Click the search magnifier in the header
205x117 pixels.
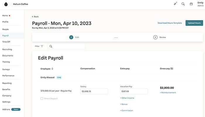point(183,4)
